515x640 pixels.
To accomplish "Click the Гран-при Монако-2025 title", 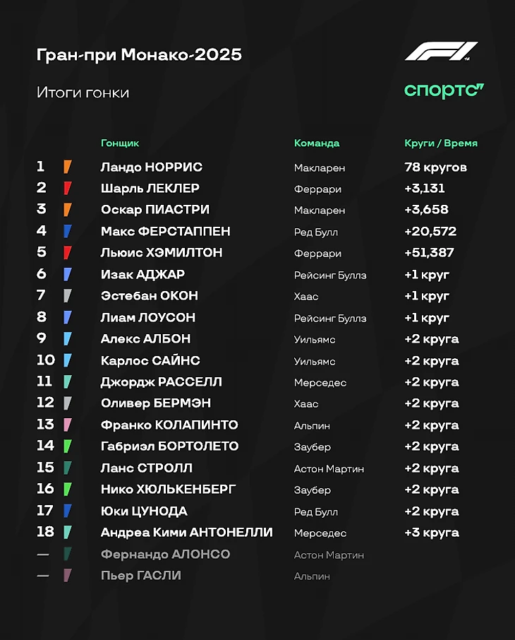I will (139, 54).
